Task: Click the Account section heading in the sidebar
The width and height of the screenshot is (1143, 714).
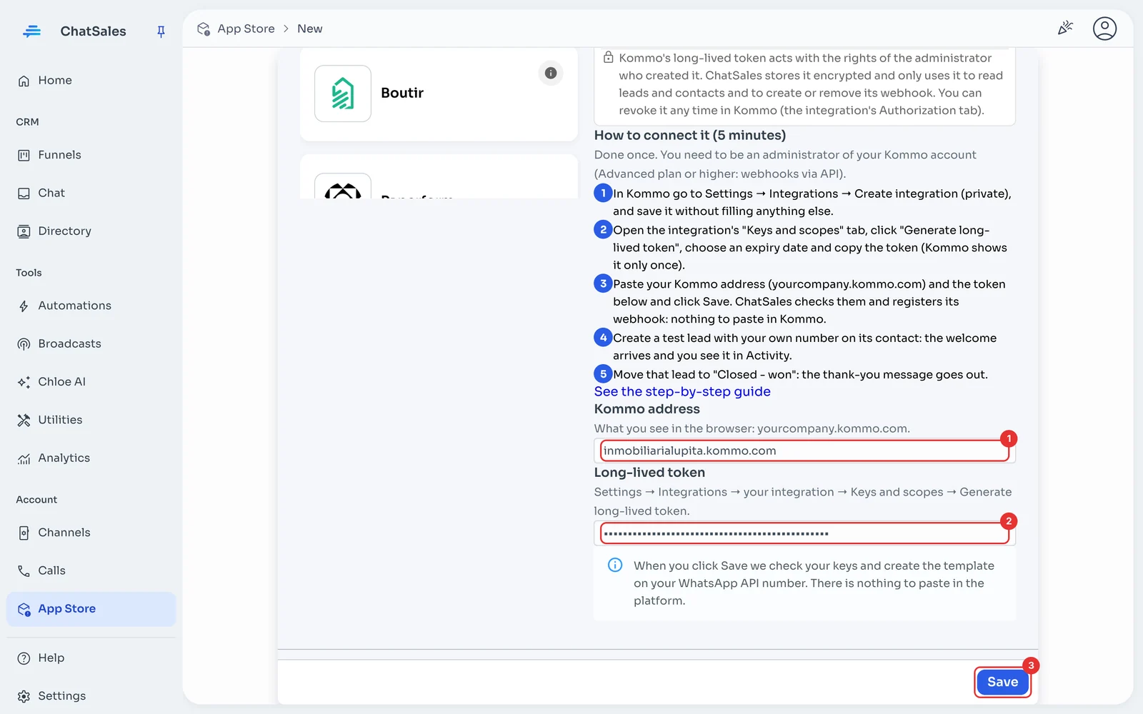Action: 36,500
